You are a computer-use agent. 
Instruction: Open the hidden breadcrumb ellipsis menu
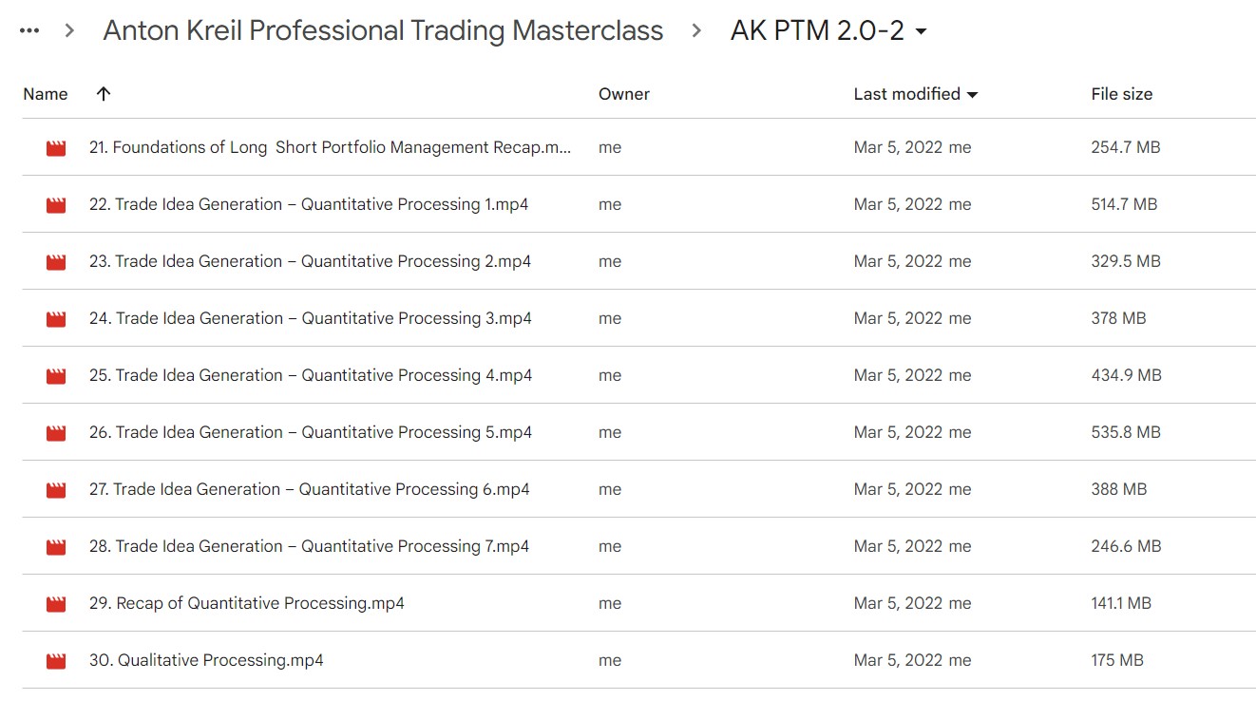29,29
